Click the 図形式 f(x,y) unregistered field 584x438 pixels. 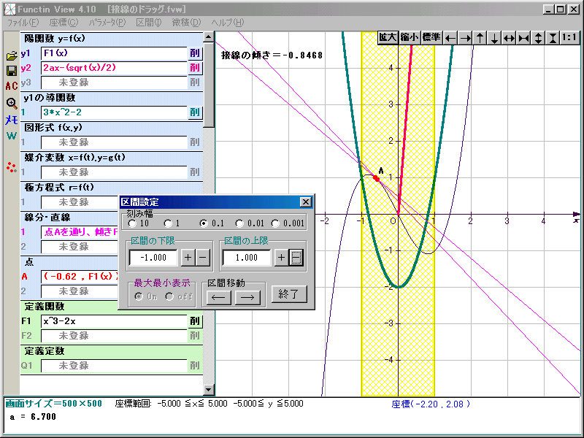(114, 142)
